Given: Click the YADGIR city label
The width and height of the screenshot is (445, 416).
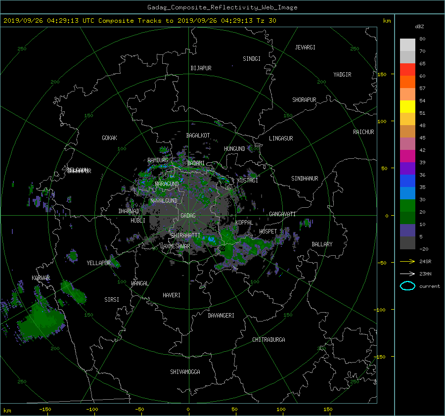Looking at the screenshot, I should pos(342,75).
